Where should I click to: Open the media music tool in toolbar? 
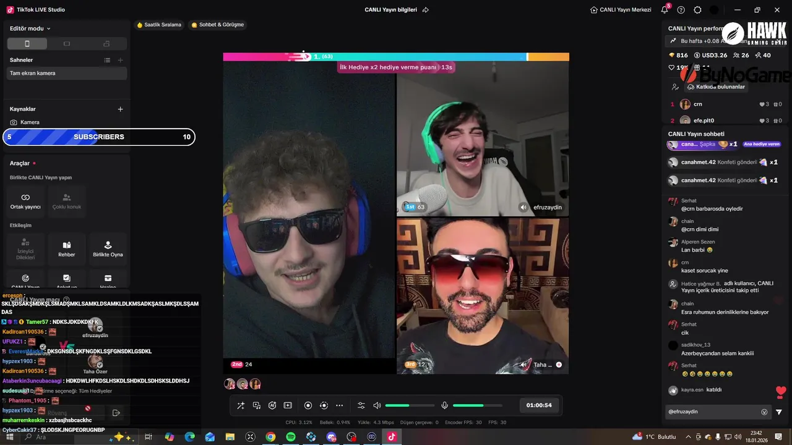pos(256,405)
